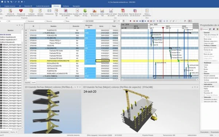Collapse Fechas y Colores properties section

coord(202,46)
